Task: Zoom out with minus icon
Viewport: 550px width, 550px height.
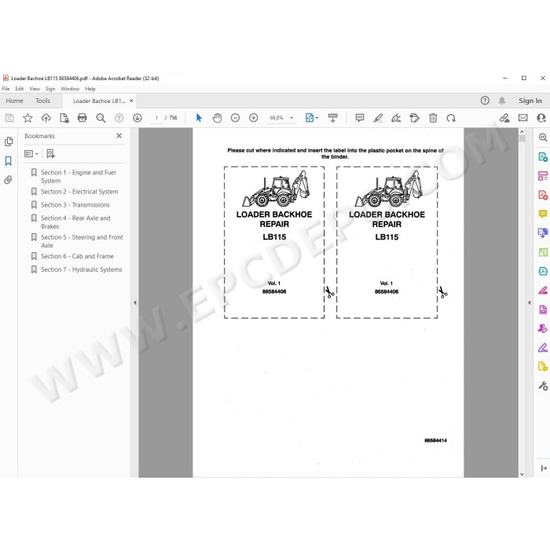Action: (236, 118)
